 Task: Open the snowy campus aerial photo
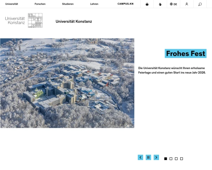coord(67,83)
